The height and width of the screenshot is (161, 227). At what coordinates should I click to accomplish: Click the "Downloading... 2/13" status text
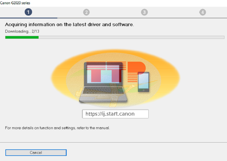[22, 31]
